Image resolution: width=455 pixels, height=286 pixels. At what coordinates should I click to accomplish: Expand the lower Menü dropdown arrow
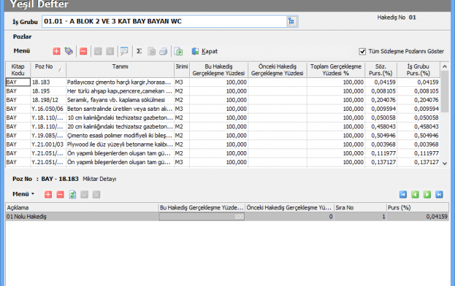point(32,194)
